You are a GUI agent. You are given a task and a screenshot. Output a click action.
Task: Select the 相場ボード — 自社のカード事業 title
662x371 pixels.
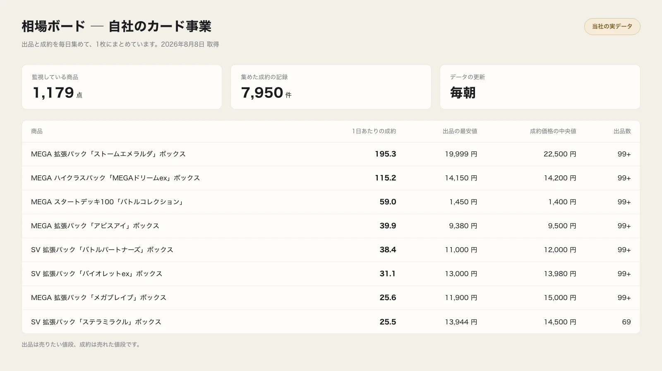pos(116,26)
